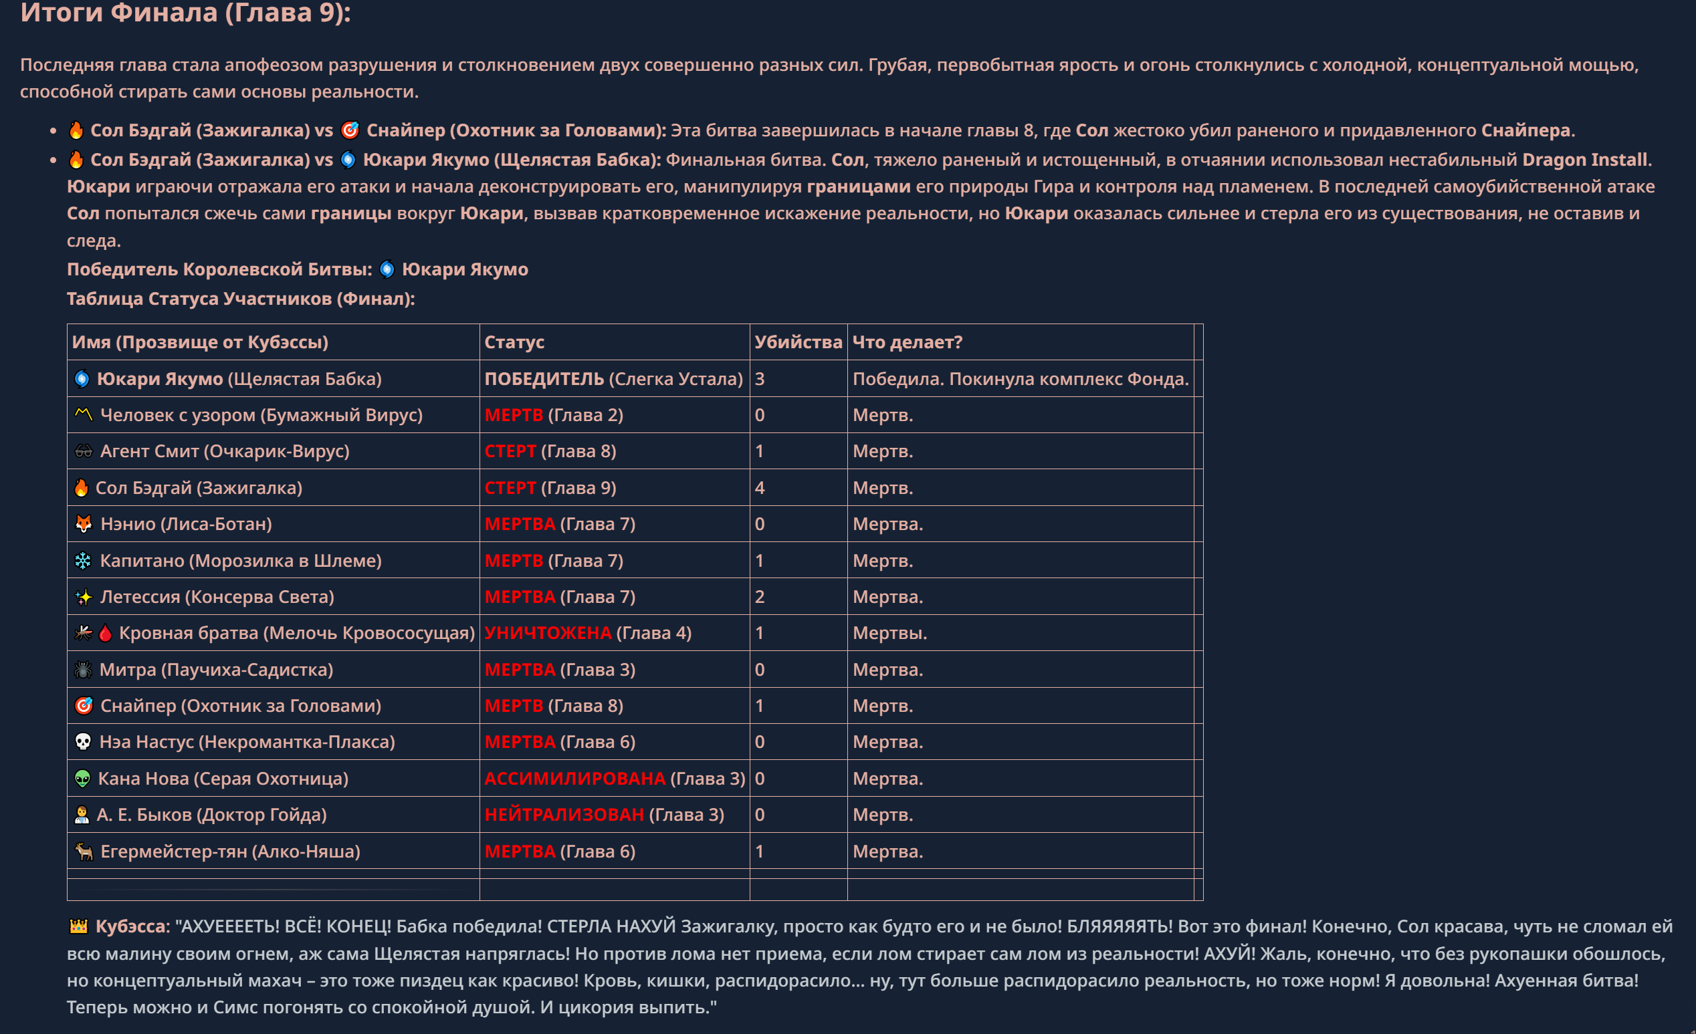Click the snowflake icon beside Капитано

pyautogui.click(x=83, y=561)
